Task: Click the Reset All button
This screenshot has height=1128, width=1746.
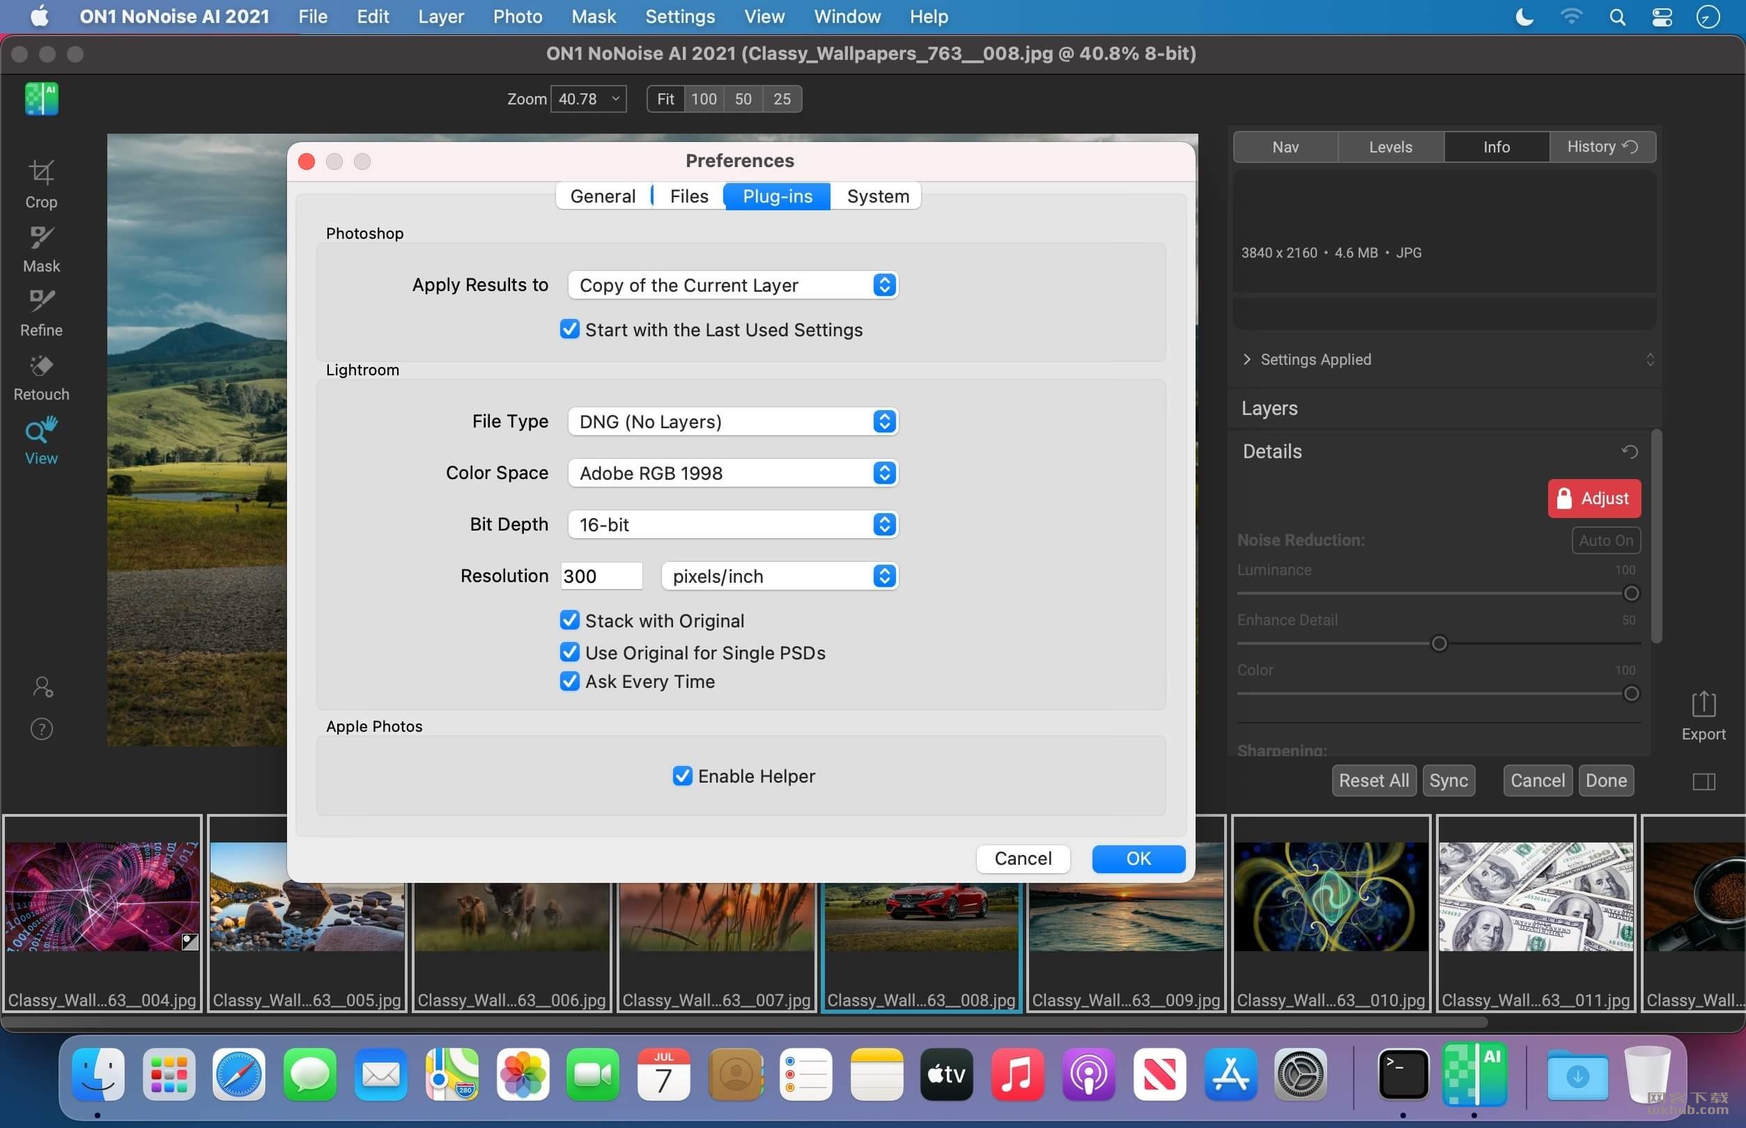Action: point(1373,780)
